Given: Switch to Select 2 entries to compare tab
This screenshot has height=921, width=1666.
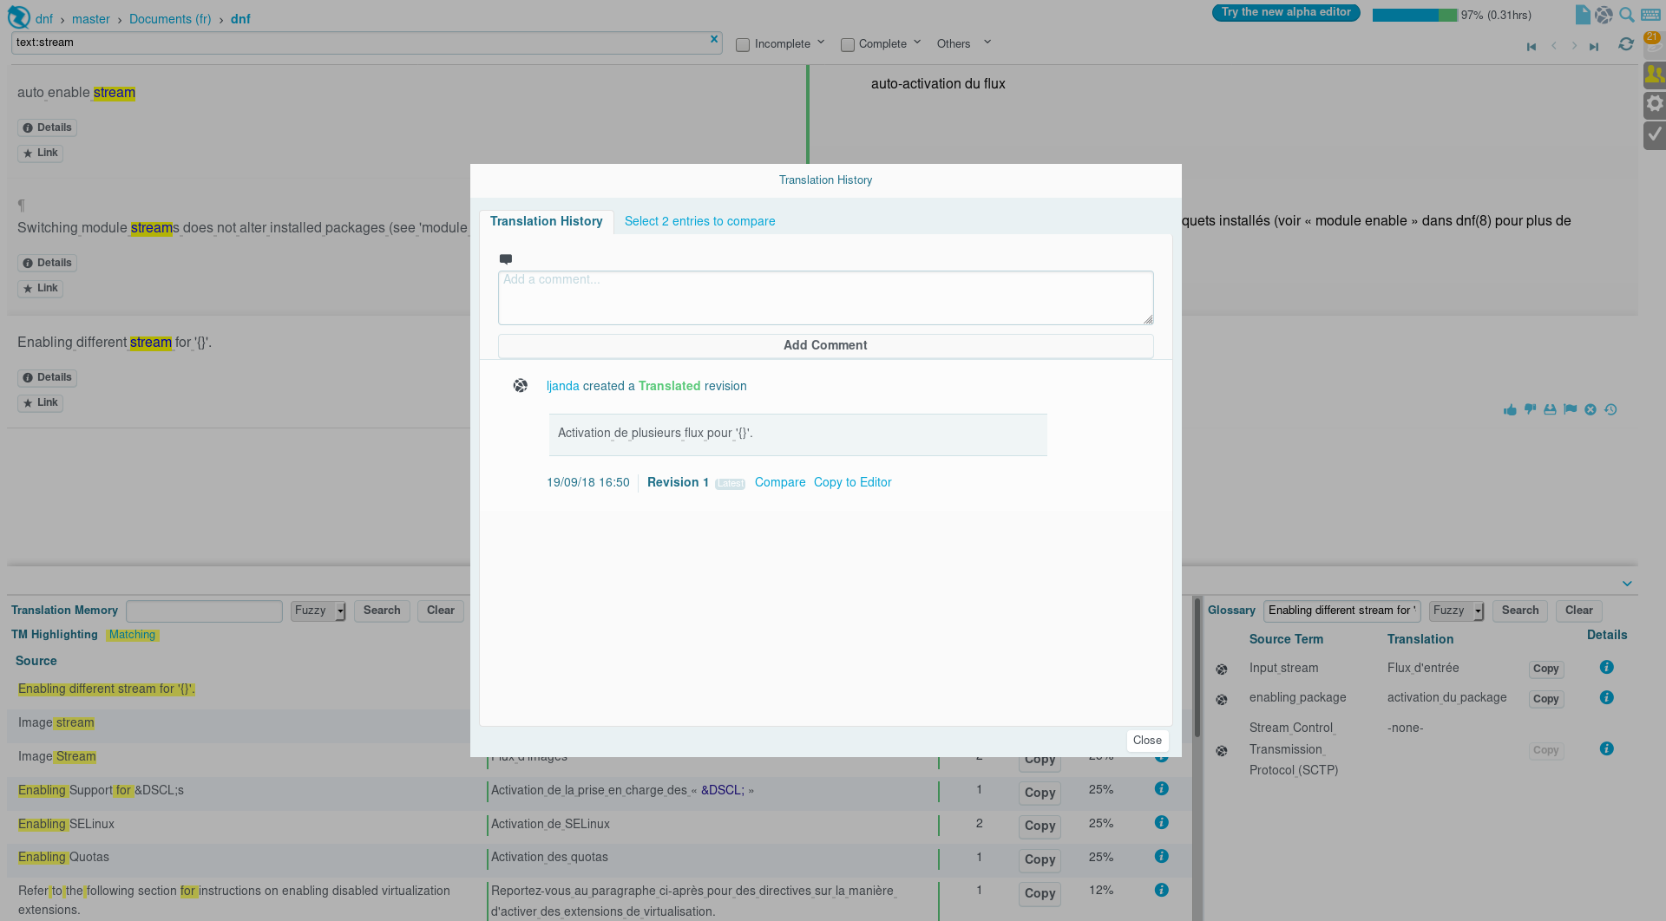Looking at the screenshot, I should (700, 221).
